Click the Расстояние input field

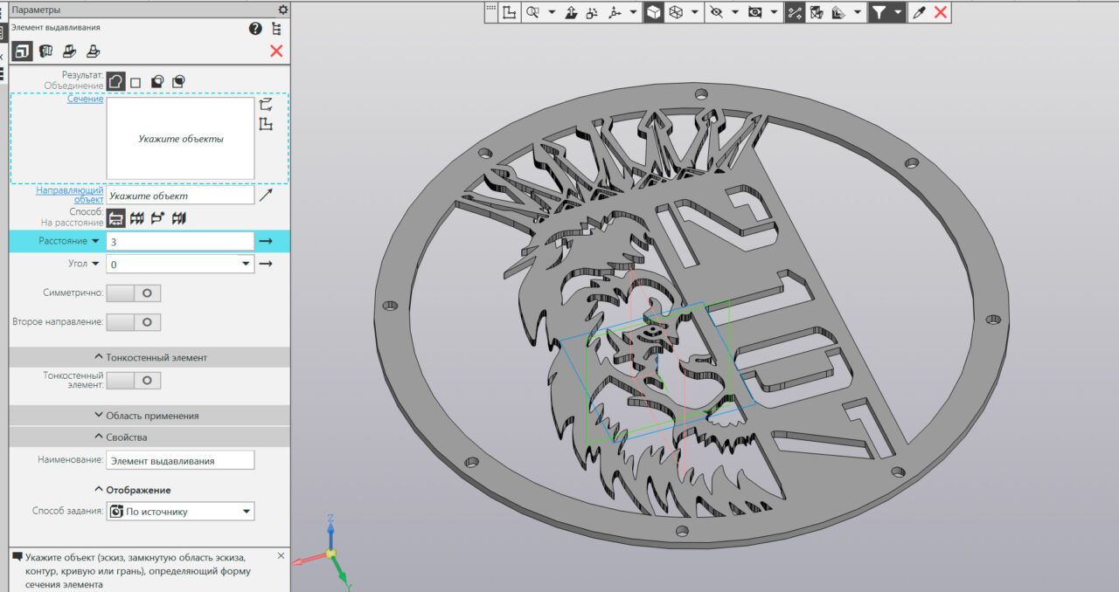click(x=179, y=241)
